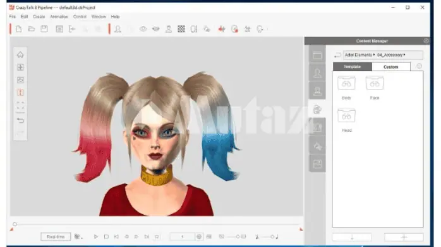This screenshot has width=441, height=247.
Task: Click the New Project page icon
Action: pyautogui.click(x=19, y=29)
